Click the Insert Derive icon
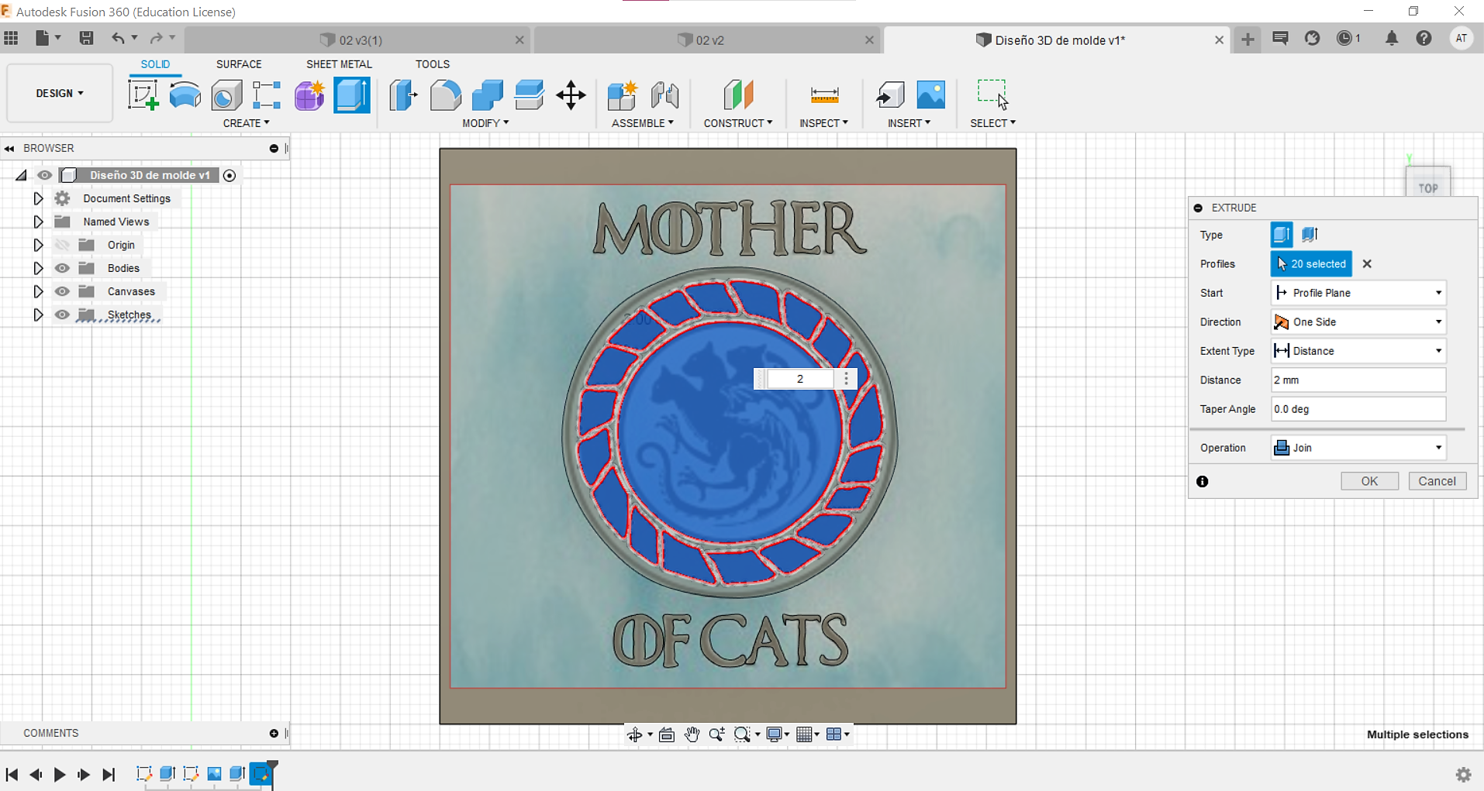This screenshot has height=791, width=1484. click(x=890, y=95)
